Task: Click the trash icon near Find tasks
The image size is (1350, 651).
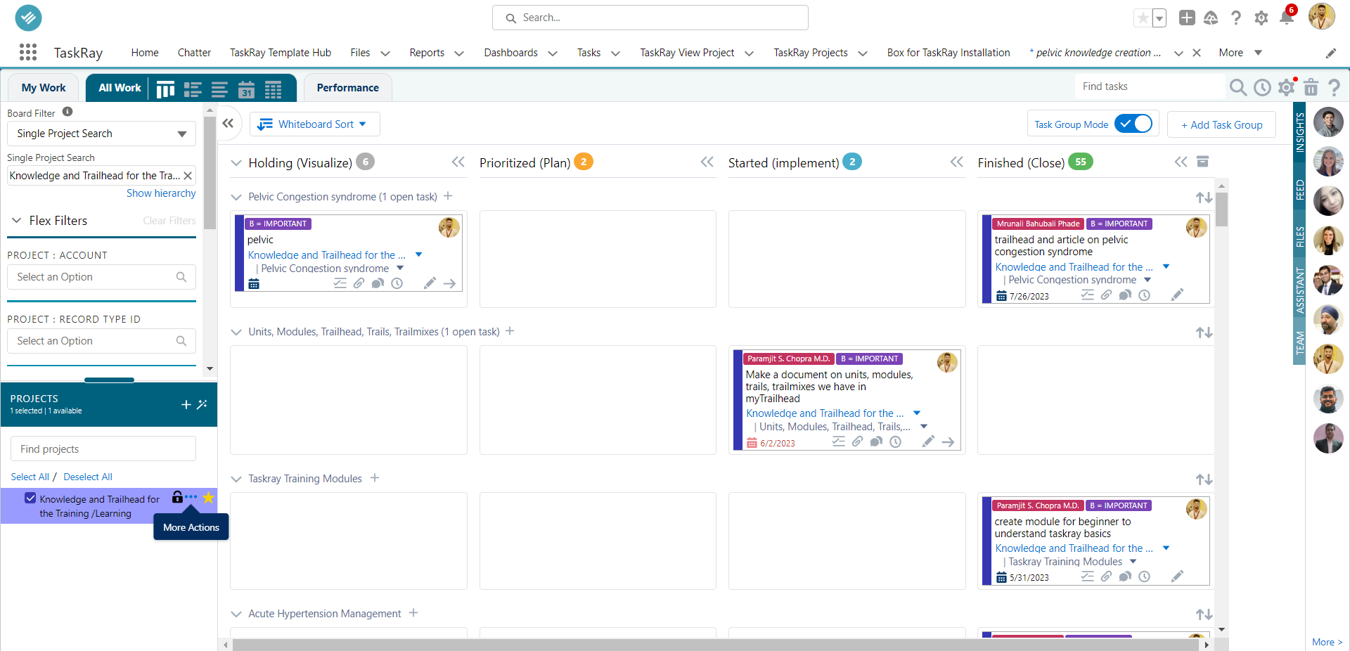Action: (1311, 86)
